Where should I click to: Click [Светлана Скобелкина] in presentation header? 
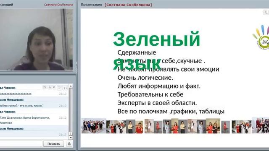(128, 5)
